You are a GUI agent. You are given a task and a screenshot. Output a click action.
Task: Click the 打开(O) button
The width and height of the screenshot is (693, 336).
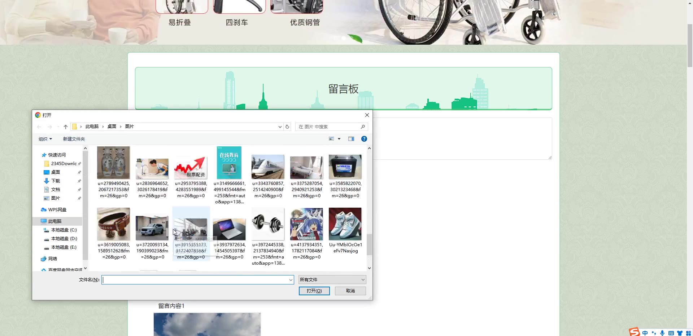314,291
